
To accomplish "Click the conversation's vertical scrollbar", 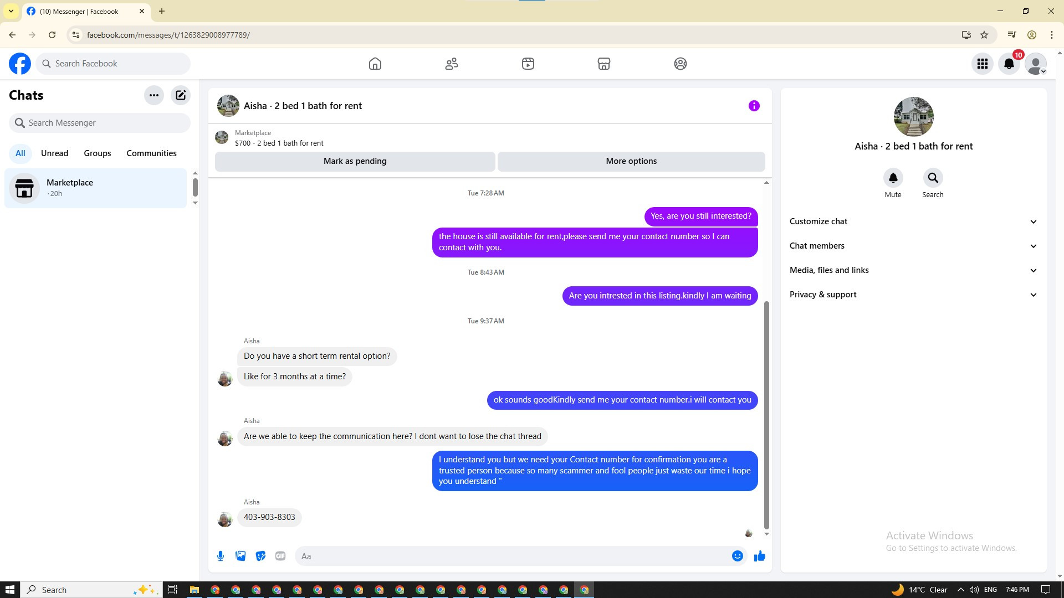I will coord(766,415).
